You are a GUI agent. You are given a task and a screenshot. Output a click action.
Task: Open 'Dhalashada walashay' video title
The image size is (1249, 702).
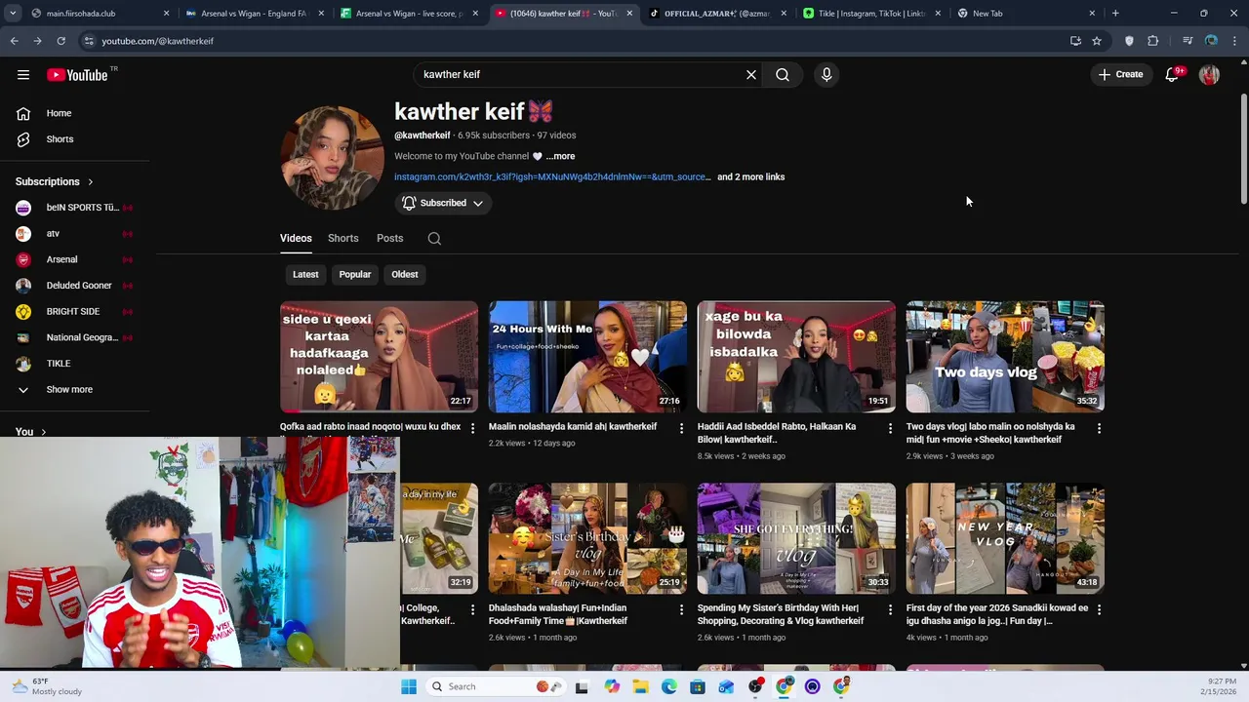coord(558,614)
